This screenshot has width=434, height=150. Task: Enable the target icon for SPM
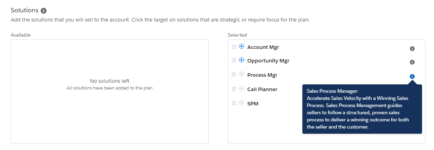(x=241, y=103)
